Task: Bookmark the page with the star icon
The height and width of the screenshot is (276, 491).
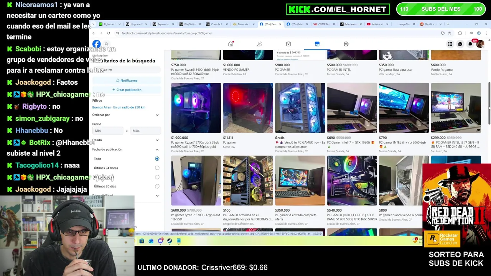Action: pyautogui.click(x=450, y=33)
